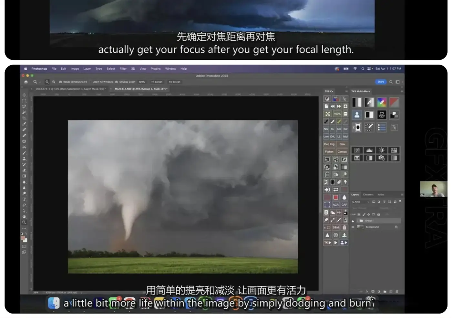Image resolution: width=452 pixels, height=318 pixels.
Task: Click the Flatten button in TK8 Cx
Action: coord(329,152)
